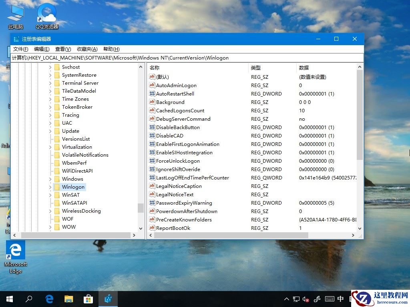Expand the Terminal Server registry key
410x307 pixels.
(x=50, y=83)
